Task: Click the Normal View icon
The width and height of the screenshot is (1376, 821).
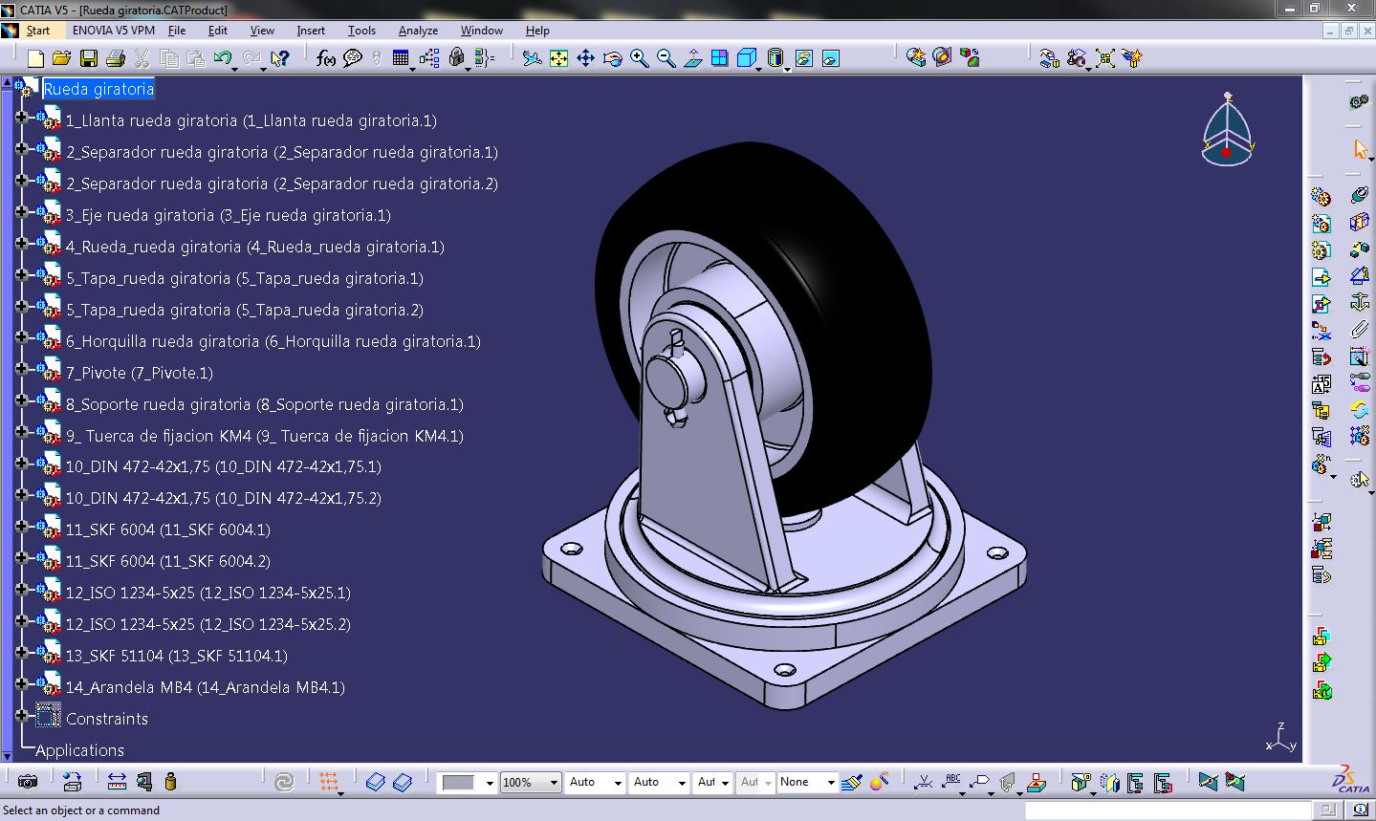Action: (x=693, y=58)
